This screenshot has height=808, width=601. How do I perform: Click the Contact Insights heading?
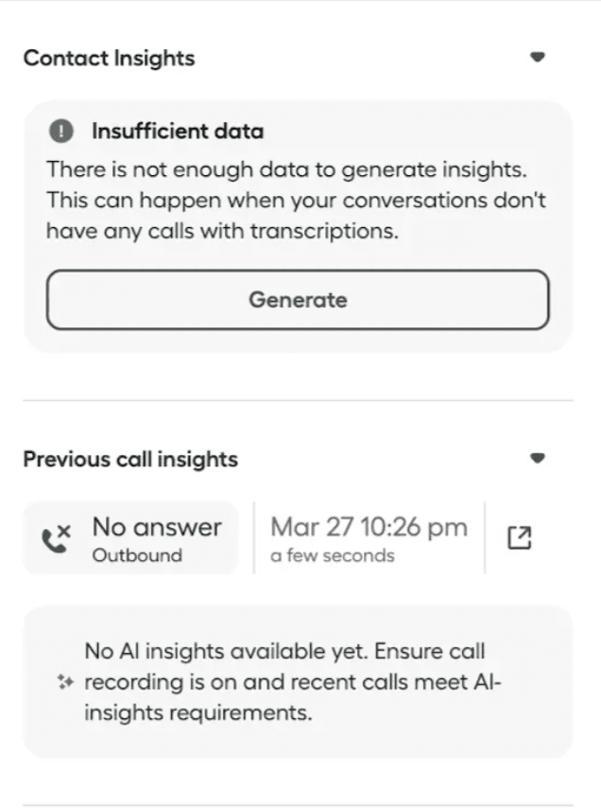pos(109,58)
